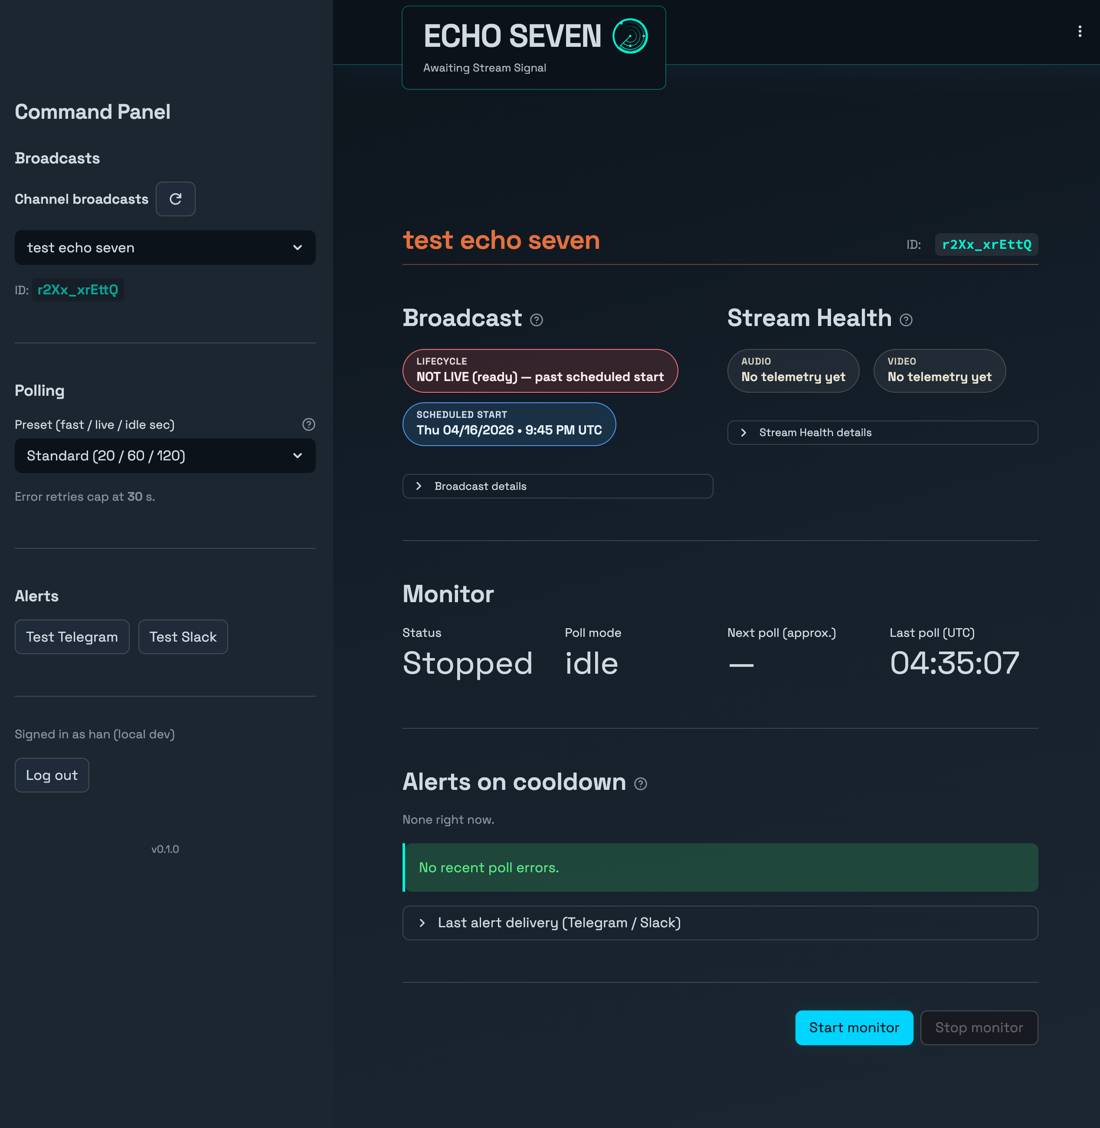
Task: Open the Broadcast section help icon
Action: point(537,320)
